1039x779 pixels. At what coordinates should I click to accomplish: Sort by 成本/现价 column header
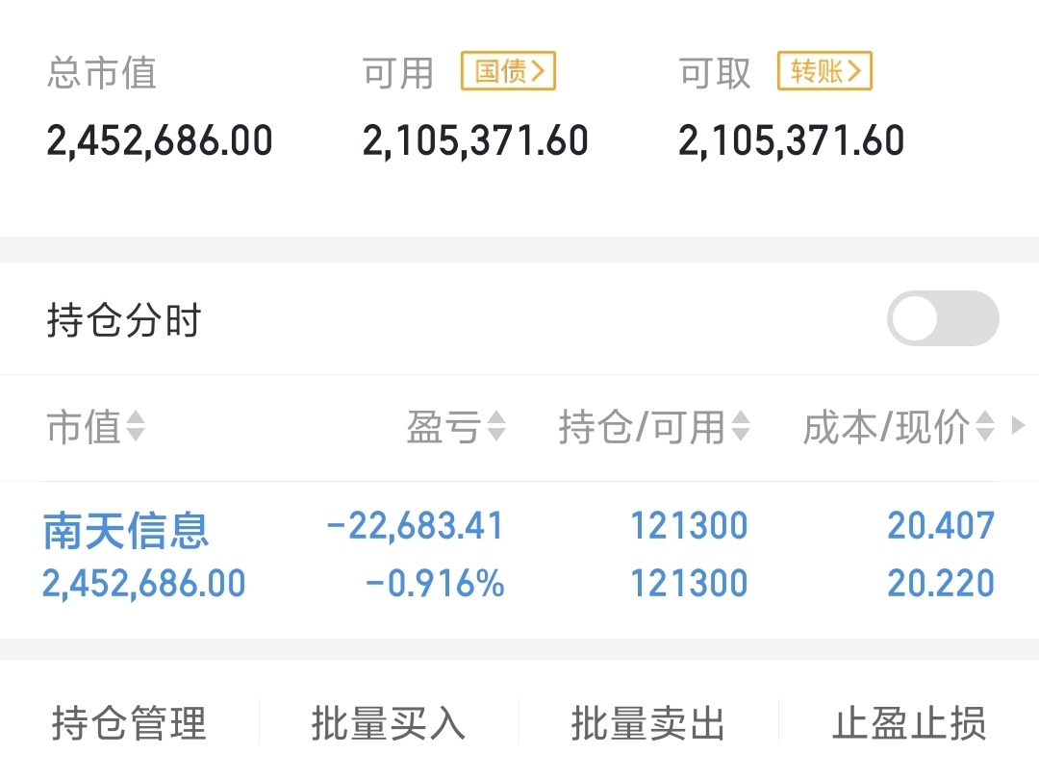point(900,426)
